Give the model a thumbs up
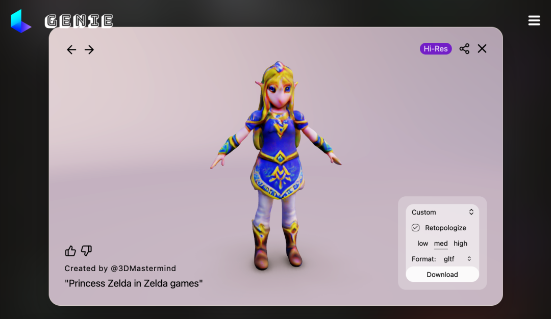 [70, 251]
